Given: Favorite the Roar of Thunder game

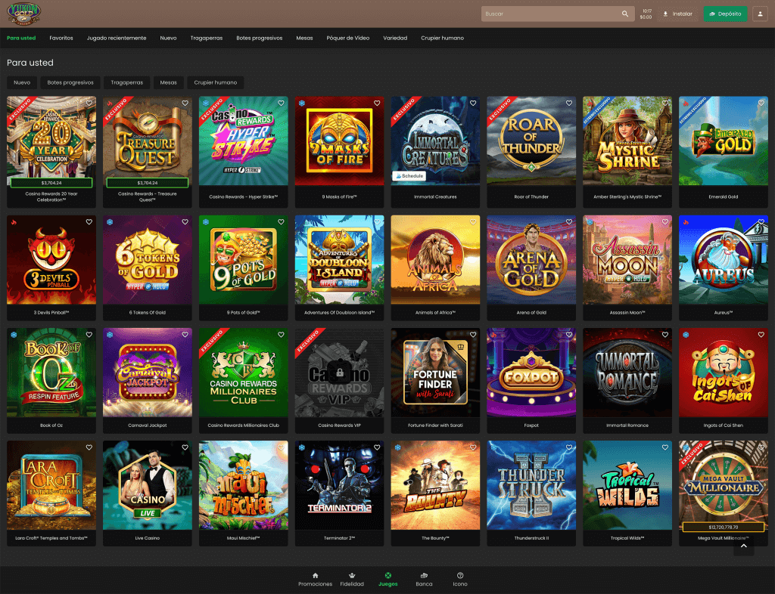Looking at the screenshot, I should coord(569,104).
